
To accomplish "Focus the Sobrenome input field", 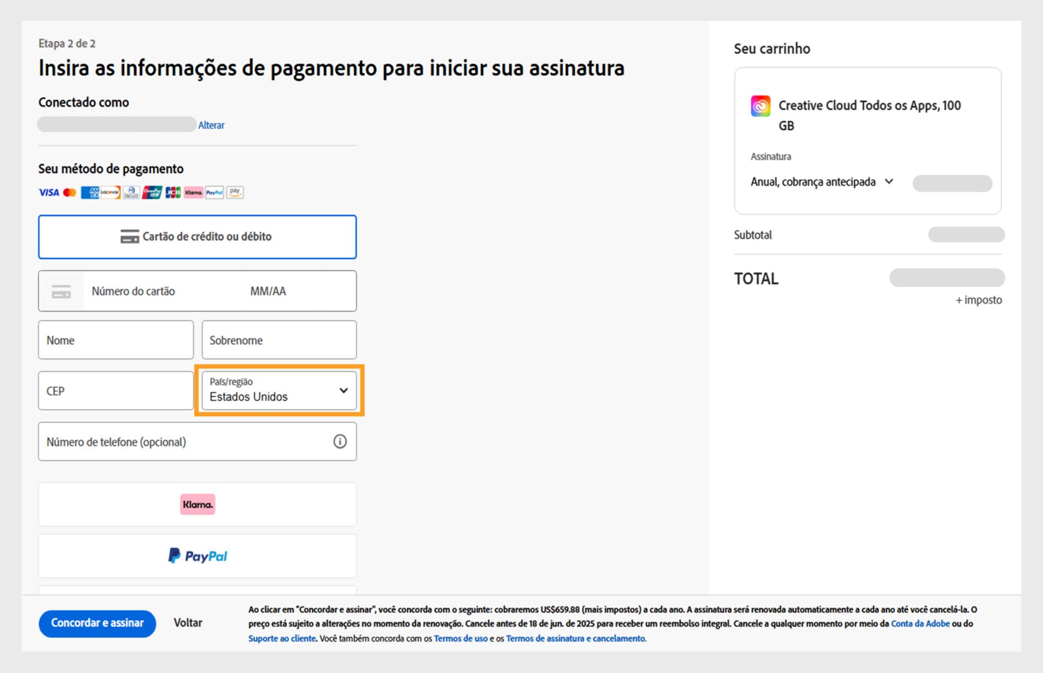I will [279, 340].
